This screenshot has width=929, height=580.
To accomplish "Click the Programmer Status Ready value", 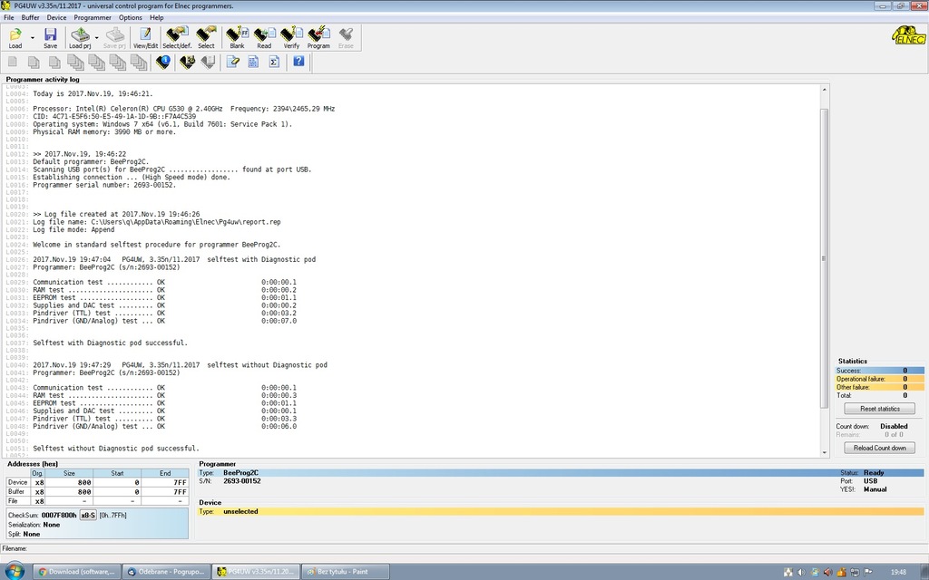I will [x=874, y=473].
